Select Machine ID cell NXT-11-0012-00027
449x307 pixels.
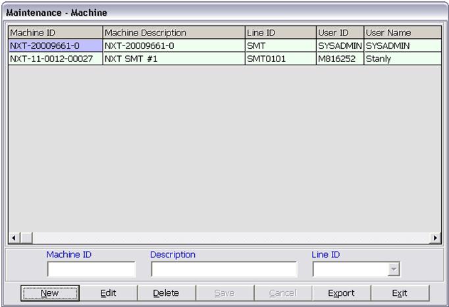(55, 59)
